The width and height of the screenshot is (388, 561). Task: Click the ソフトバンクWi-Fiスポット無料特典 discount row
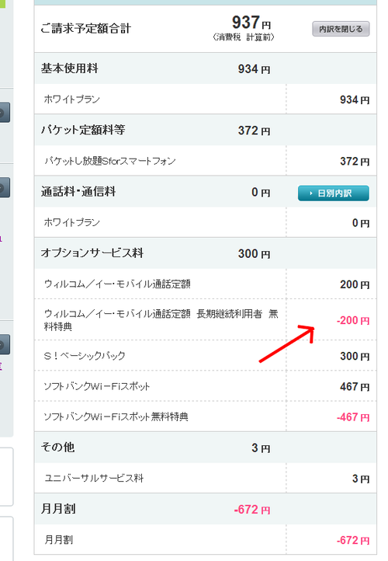coord(206,416)
